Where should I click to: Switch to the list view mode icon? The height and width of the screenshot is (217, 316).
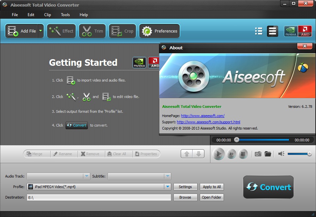(259, 31)
